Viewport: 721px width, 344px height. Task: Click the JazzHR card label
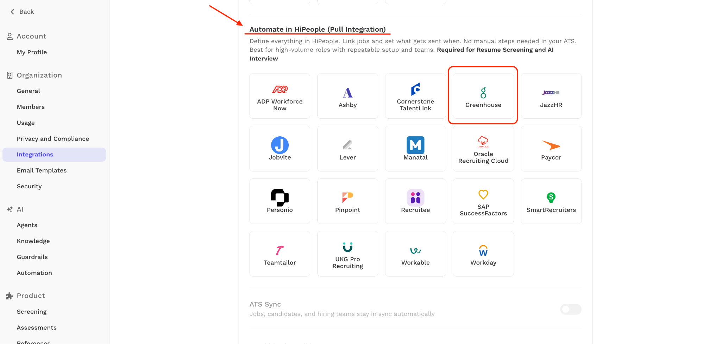click(551, 105)
